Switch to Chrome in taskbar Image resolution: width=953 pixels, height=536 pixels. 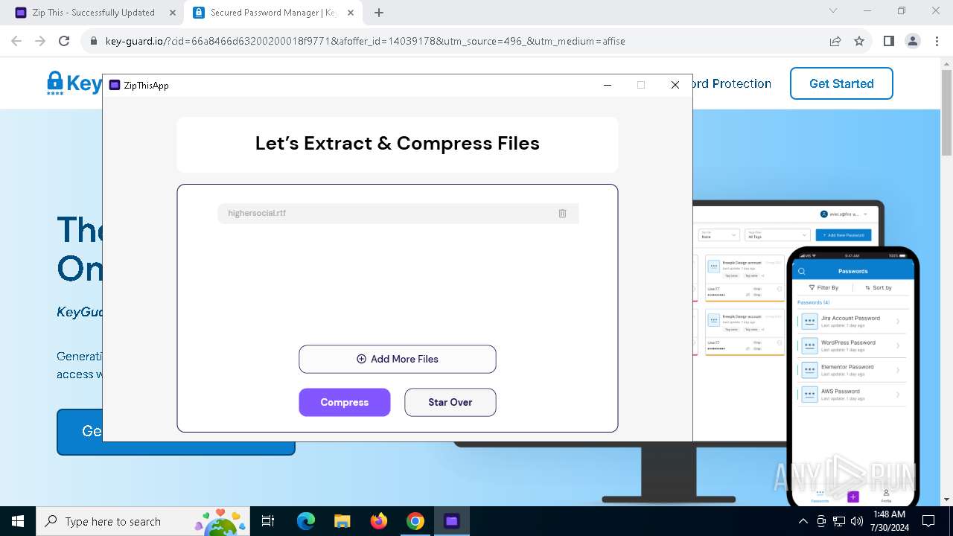coord(415,521)
